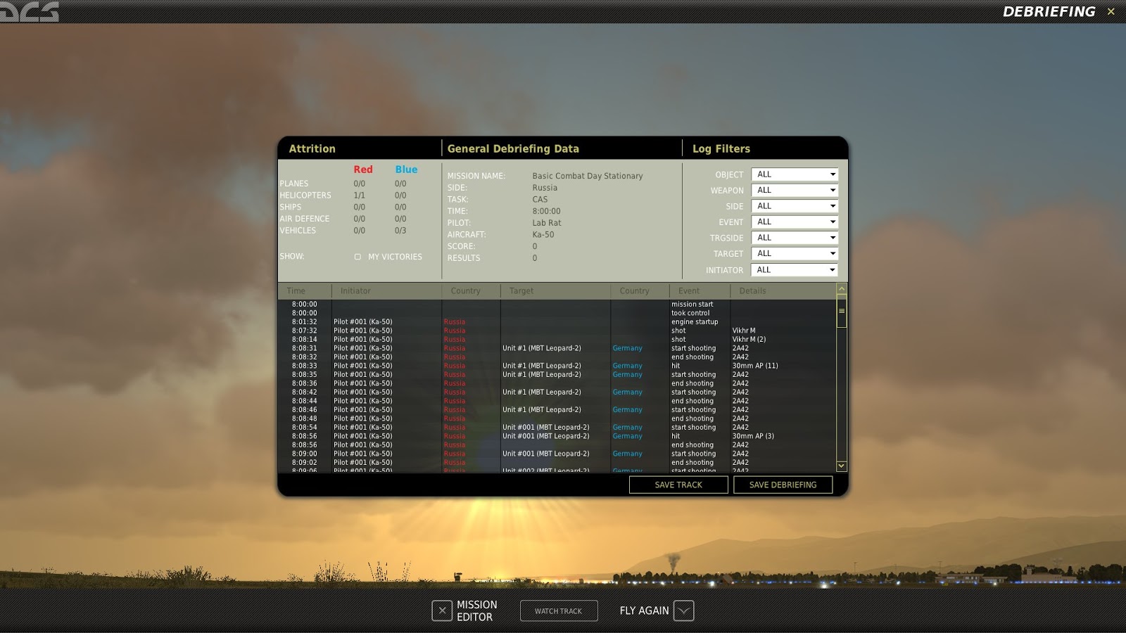Enable the My Victories checkbox
This screenshot has width=1126, height=633.
[x=358, y=257]
